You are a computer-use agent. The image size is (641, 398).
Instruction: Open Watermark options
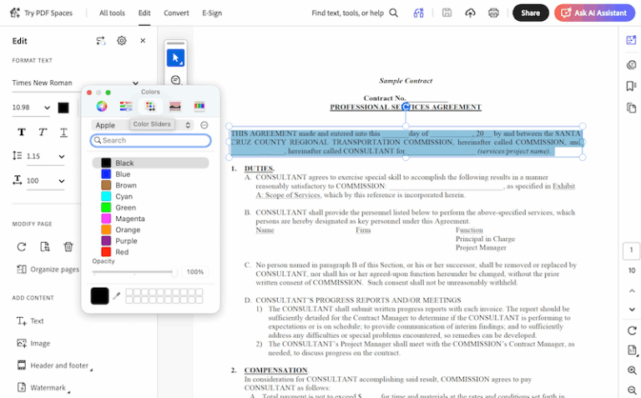[x=43, y=388]
